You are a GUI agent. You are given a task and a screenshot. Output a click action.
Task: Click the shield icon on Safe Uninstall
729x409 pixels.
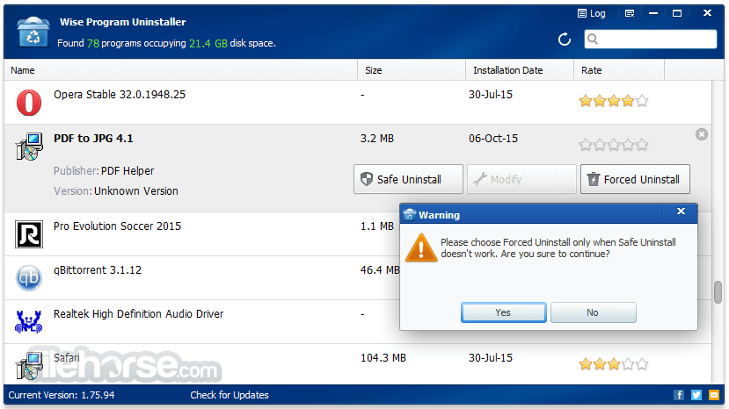click(x=367, y=179)
